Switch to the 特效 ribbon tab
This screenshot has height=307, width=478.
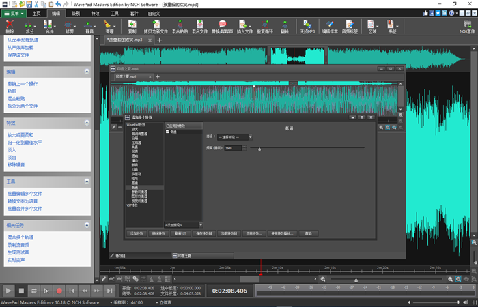coord(94,13)
